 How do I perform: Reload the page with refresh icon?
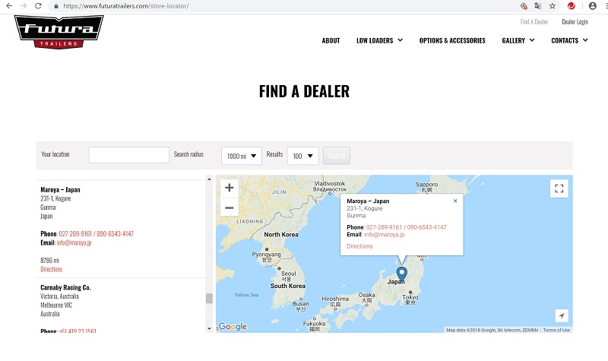click(38, 6)
